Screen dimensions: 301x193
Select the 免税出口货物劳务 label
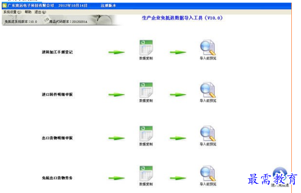(57, 178)
